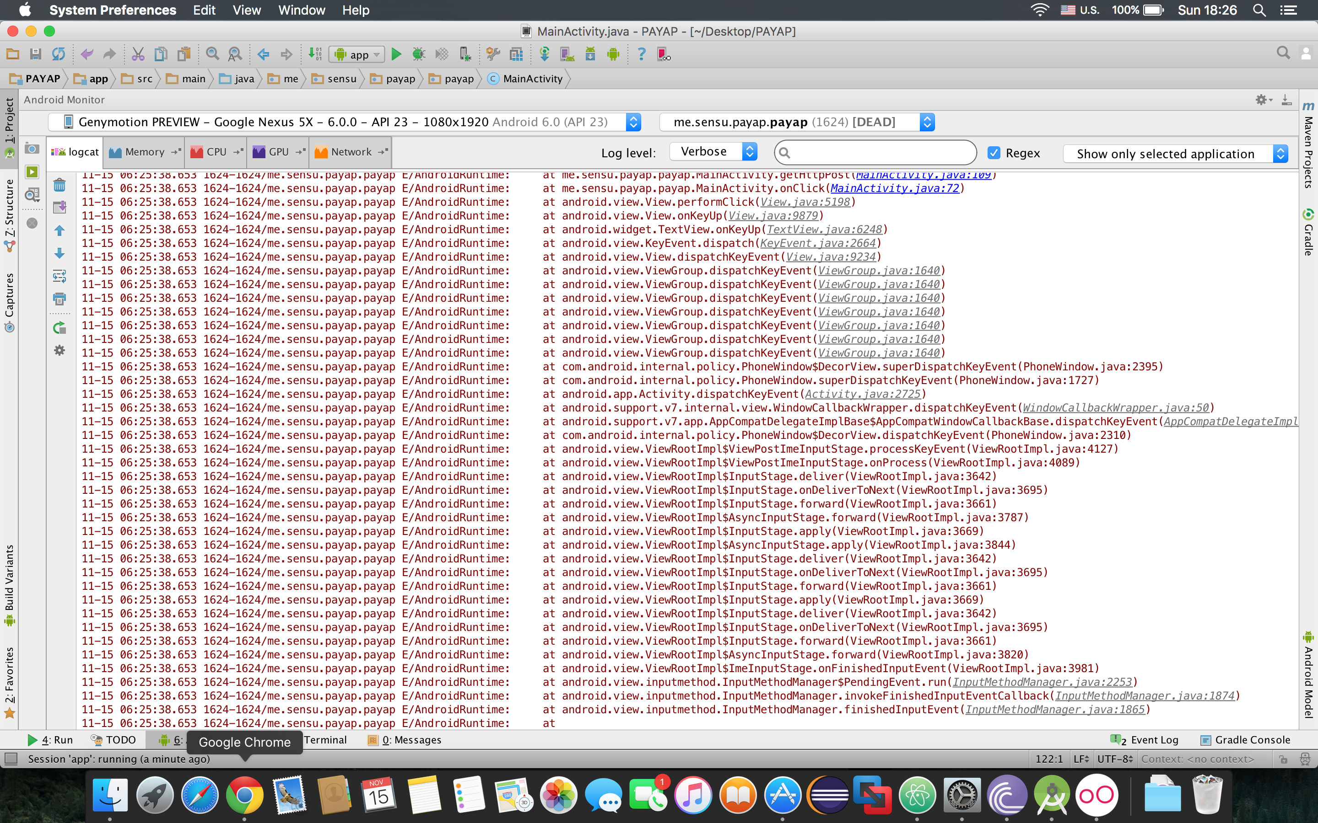Open the Window menu
Image resolution: width=1318 pixels, height=823 pixels.
point(301,10)
